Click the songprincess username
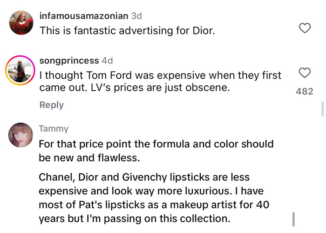326x233 pixels. pos(69,61)
